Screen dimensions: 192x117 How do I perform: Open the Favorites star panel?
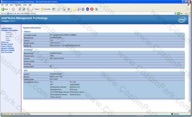coord(46,9)
